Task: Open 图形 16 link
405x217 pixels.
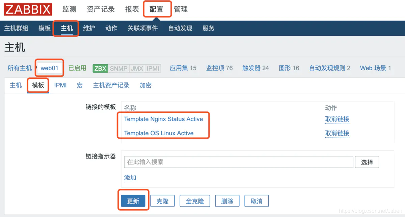Action: [x=289, y=68]
